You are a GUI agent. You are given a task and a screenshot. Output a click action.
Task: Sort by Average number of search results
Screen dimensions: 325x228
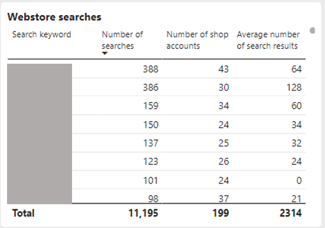click(268, 40)
